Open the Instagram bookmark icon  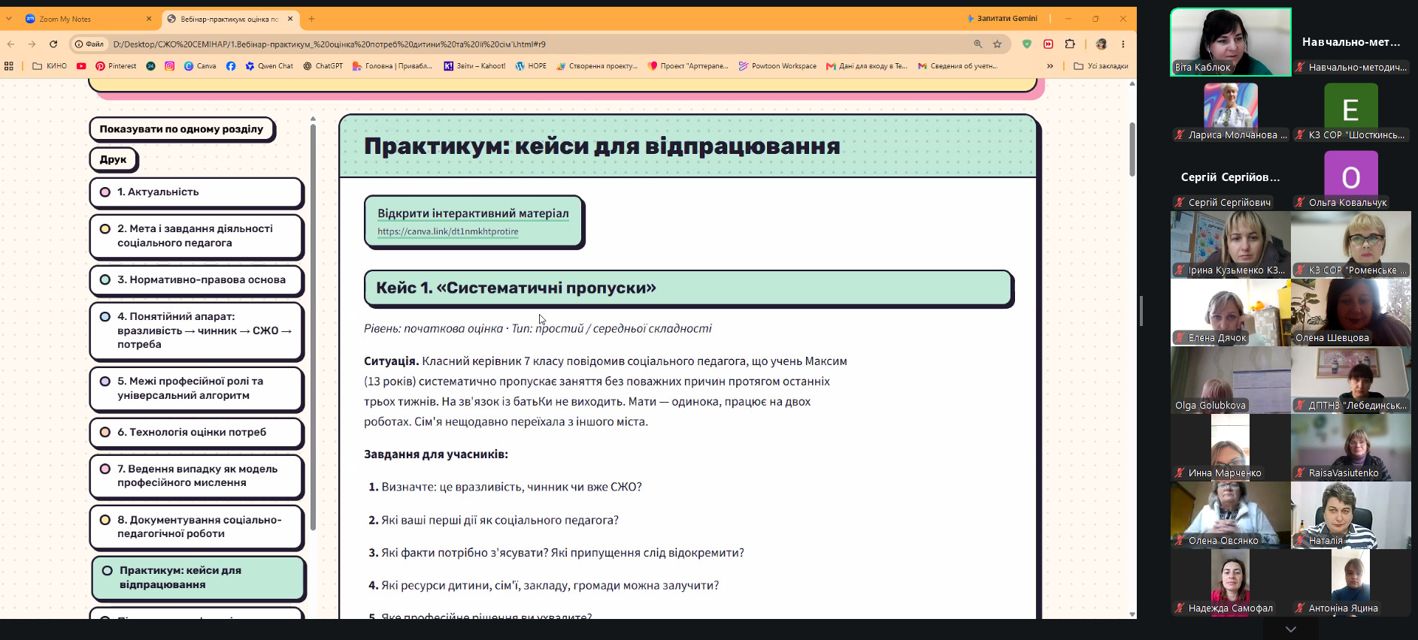[x=170, y=66]
